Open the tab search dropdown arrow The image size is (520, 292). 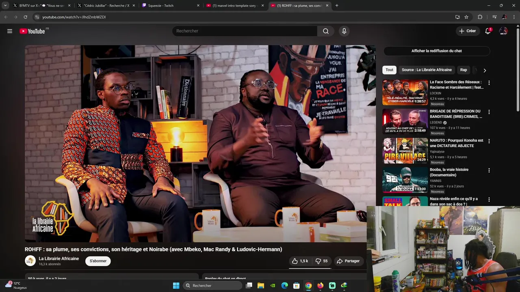5,6
